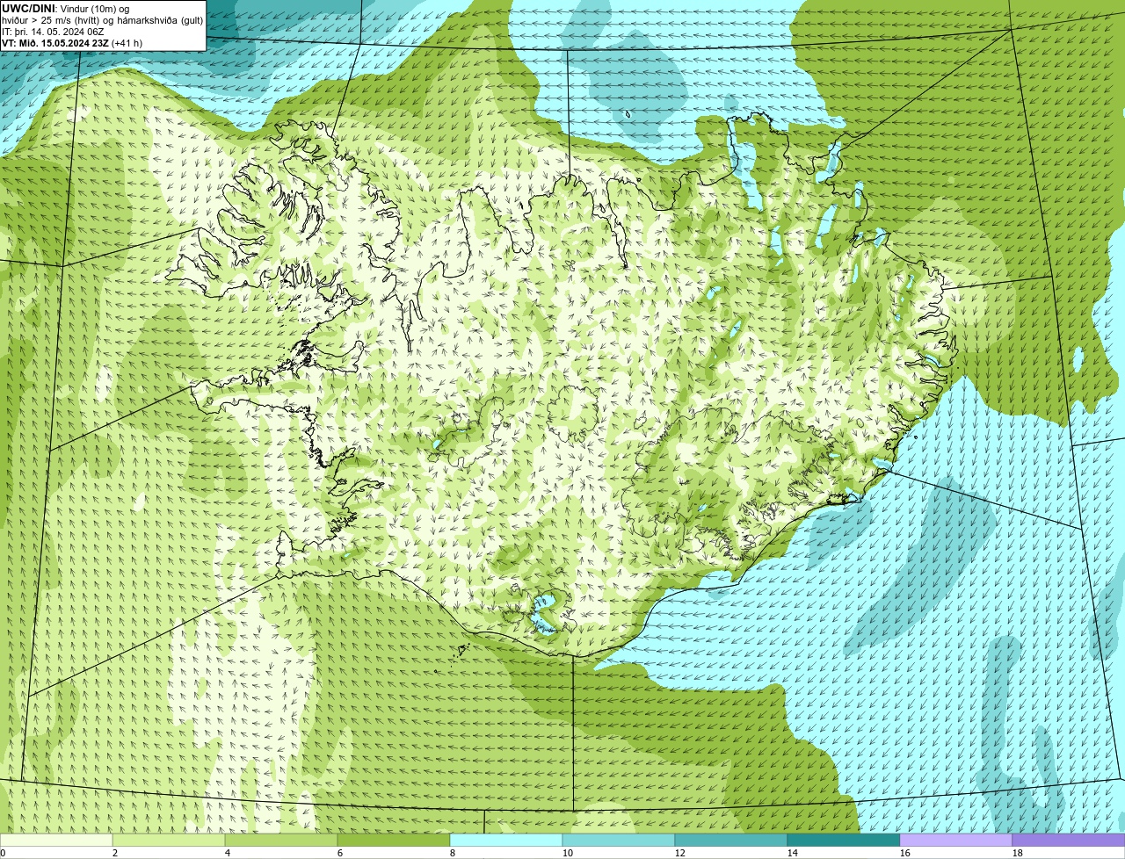Click the '2' label on the color scale
Viewport: 1125px width, 859px height.
click(x=115, y=853)
